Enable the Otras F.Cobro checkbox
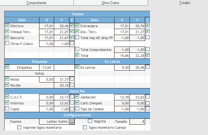 point(7,43)
